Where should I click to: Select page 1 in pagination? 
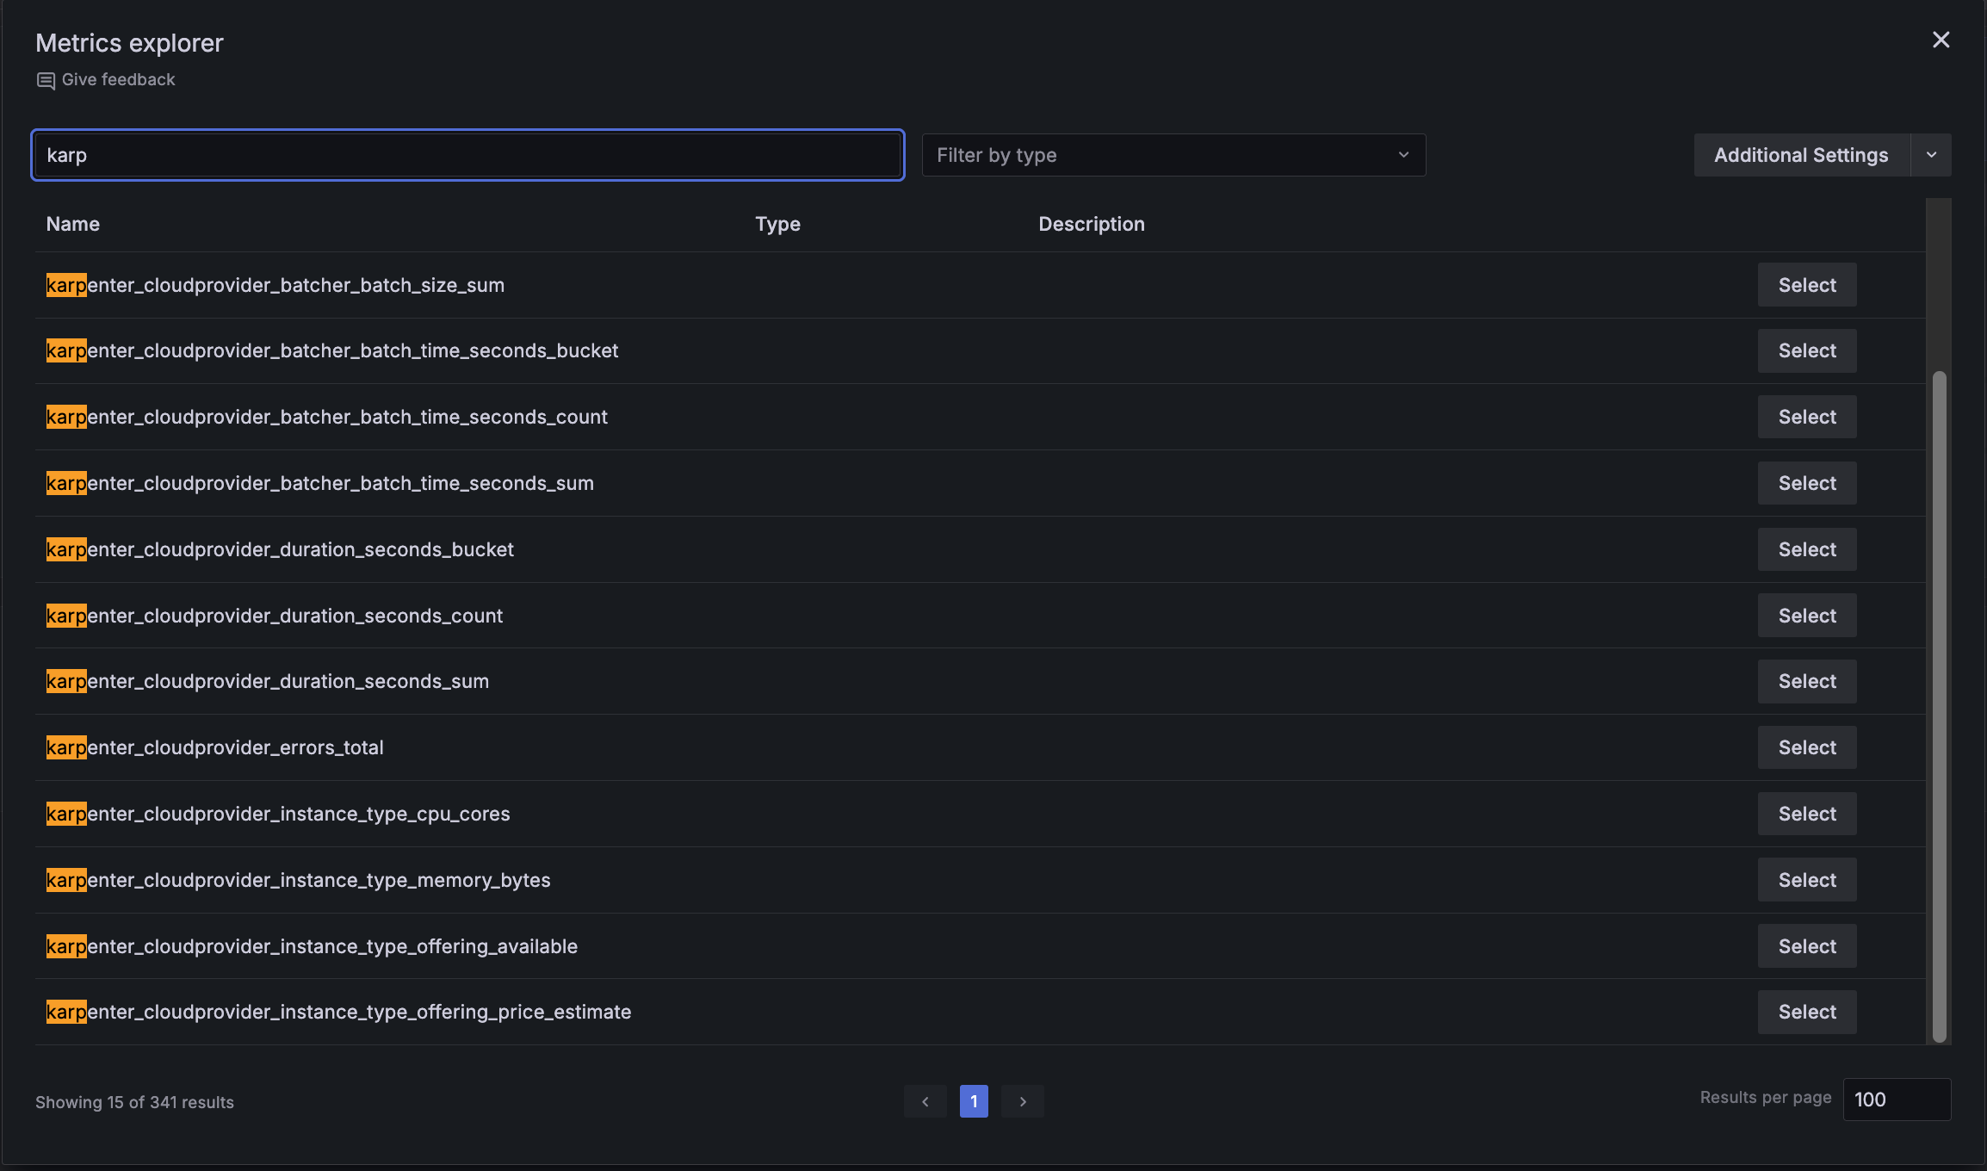(x=974, y=1101)
